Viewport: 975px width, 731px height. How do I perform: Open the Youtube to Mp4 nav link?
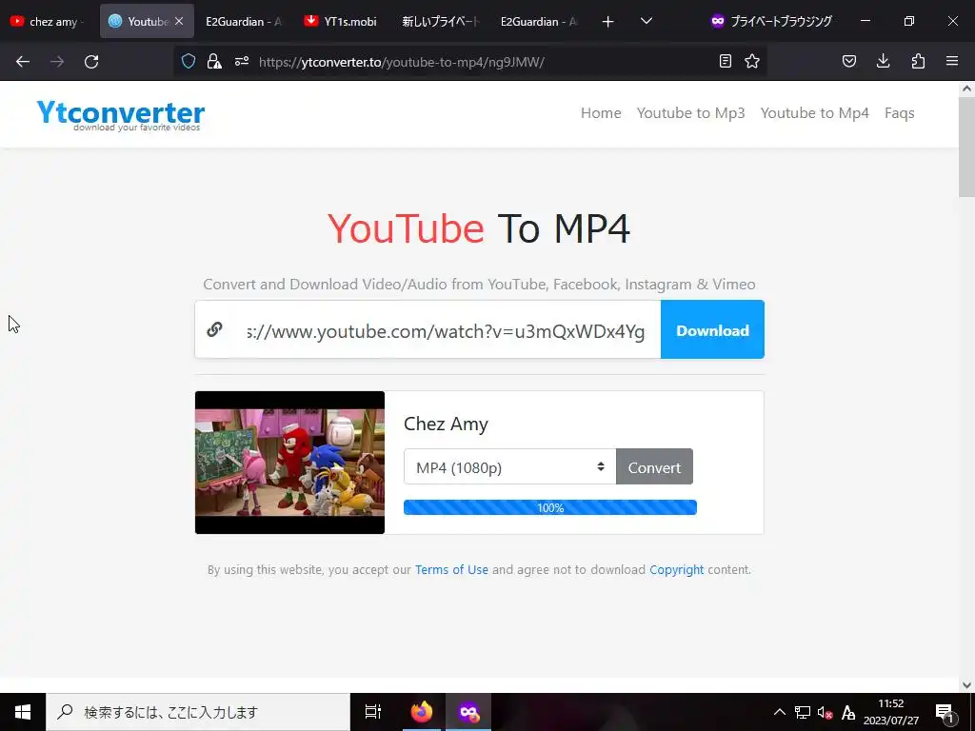[815, 113]
